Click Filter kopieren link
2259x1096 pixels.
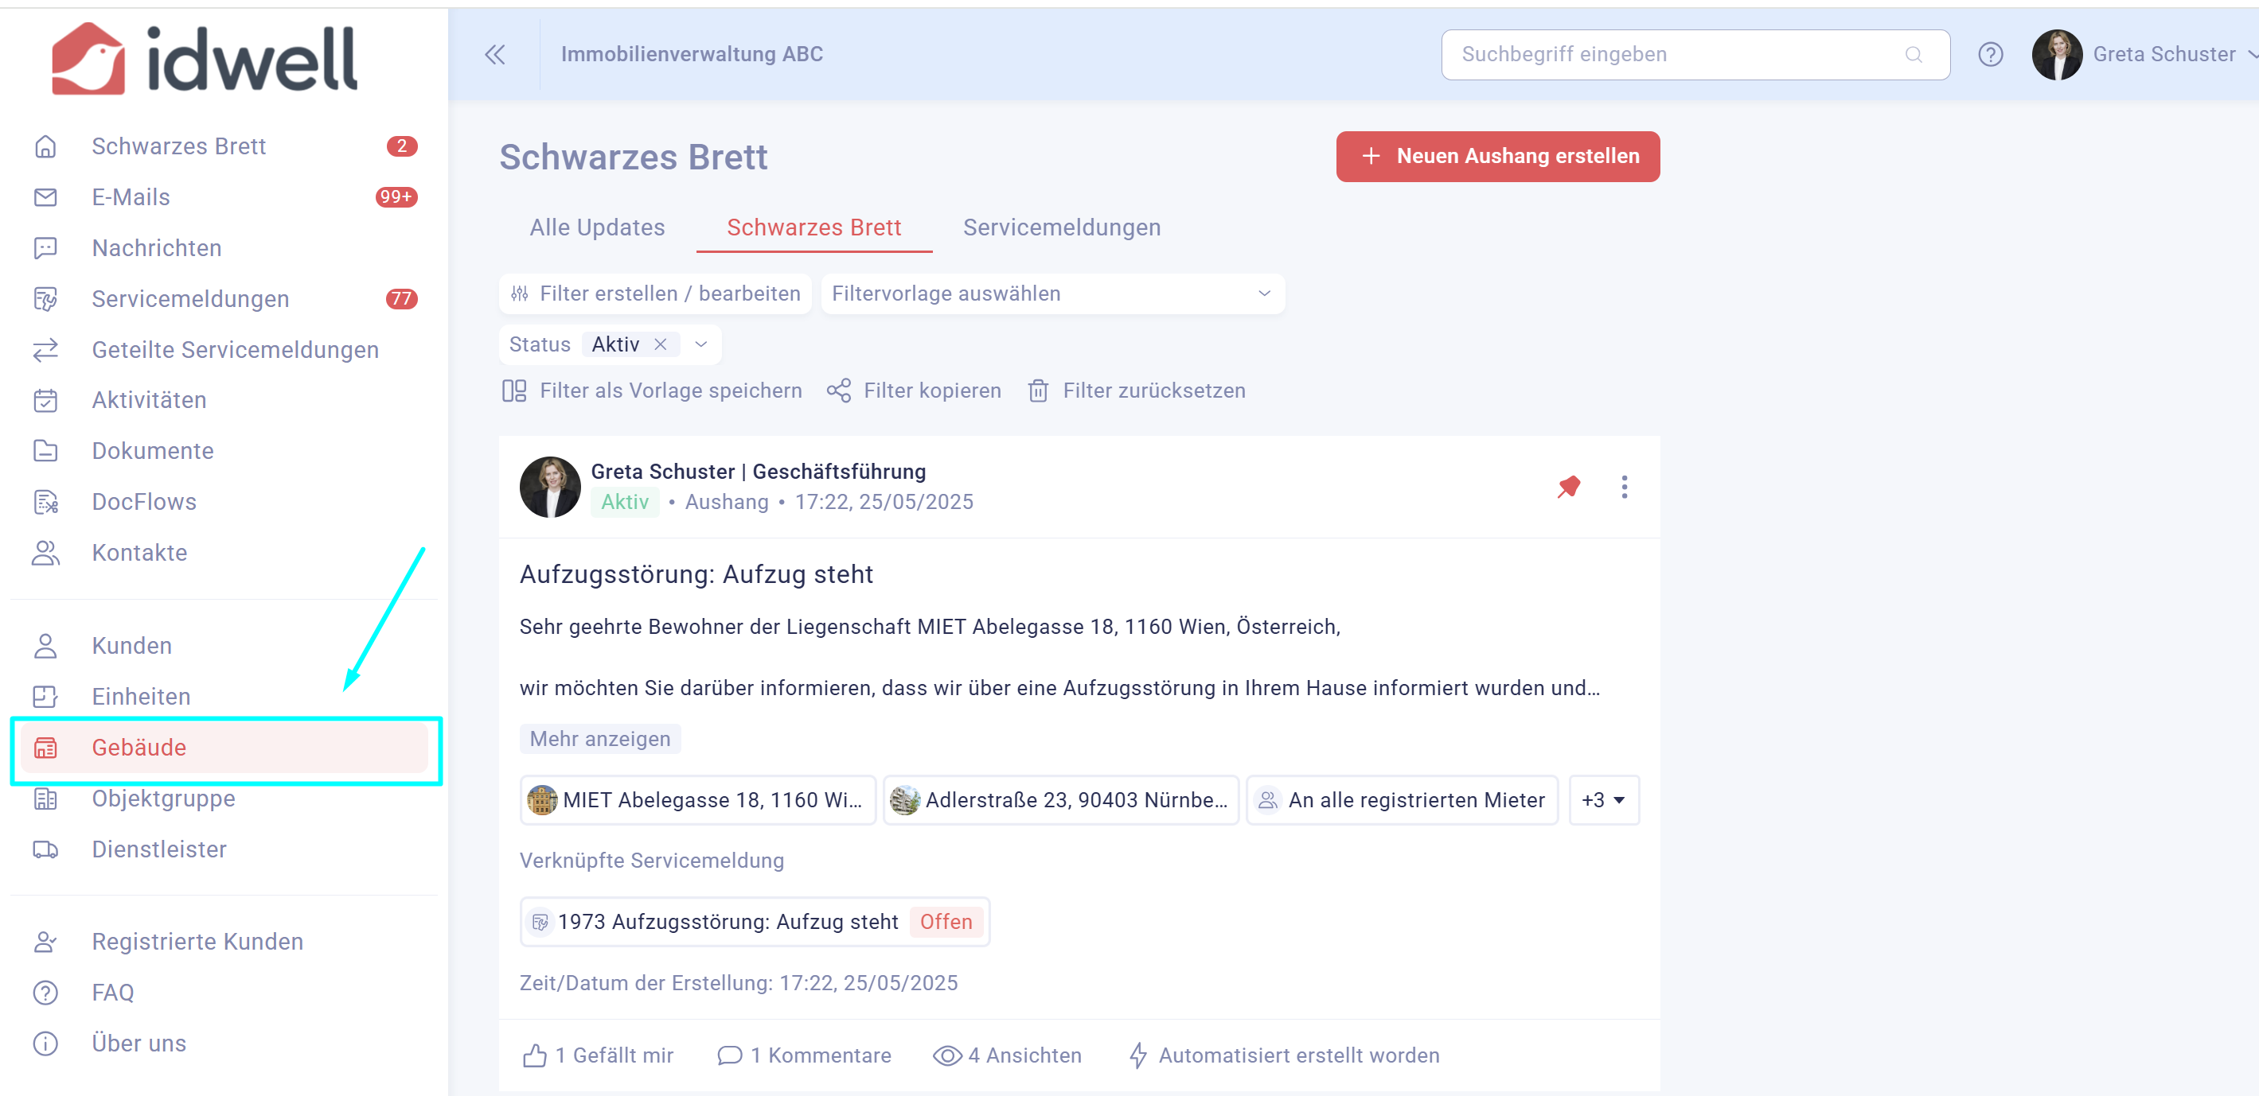(932, 391)
